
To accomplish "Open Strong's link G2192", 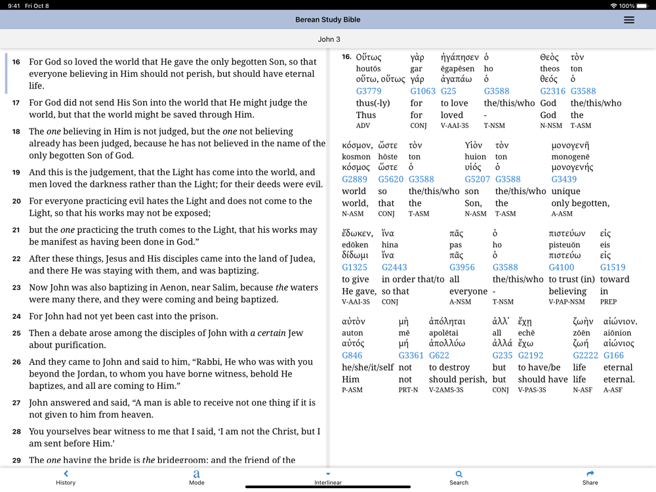I will (531, 355).
